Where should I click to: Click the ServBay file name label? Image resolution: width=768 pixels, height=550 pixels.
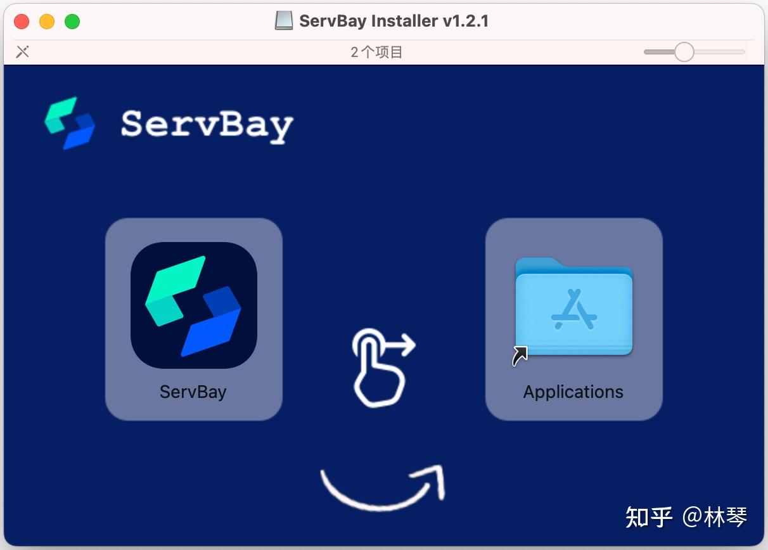pos(193,392)
